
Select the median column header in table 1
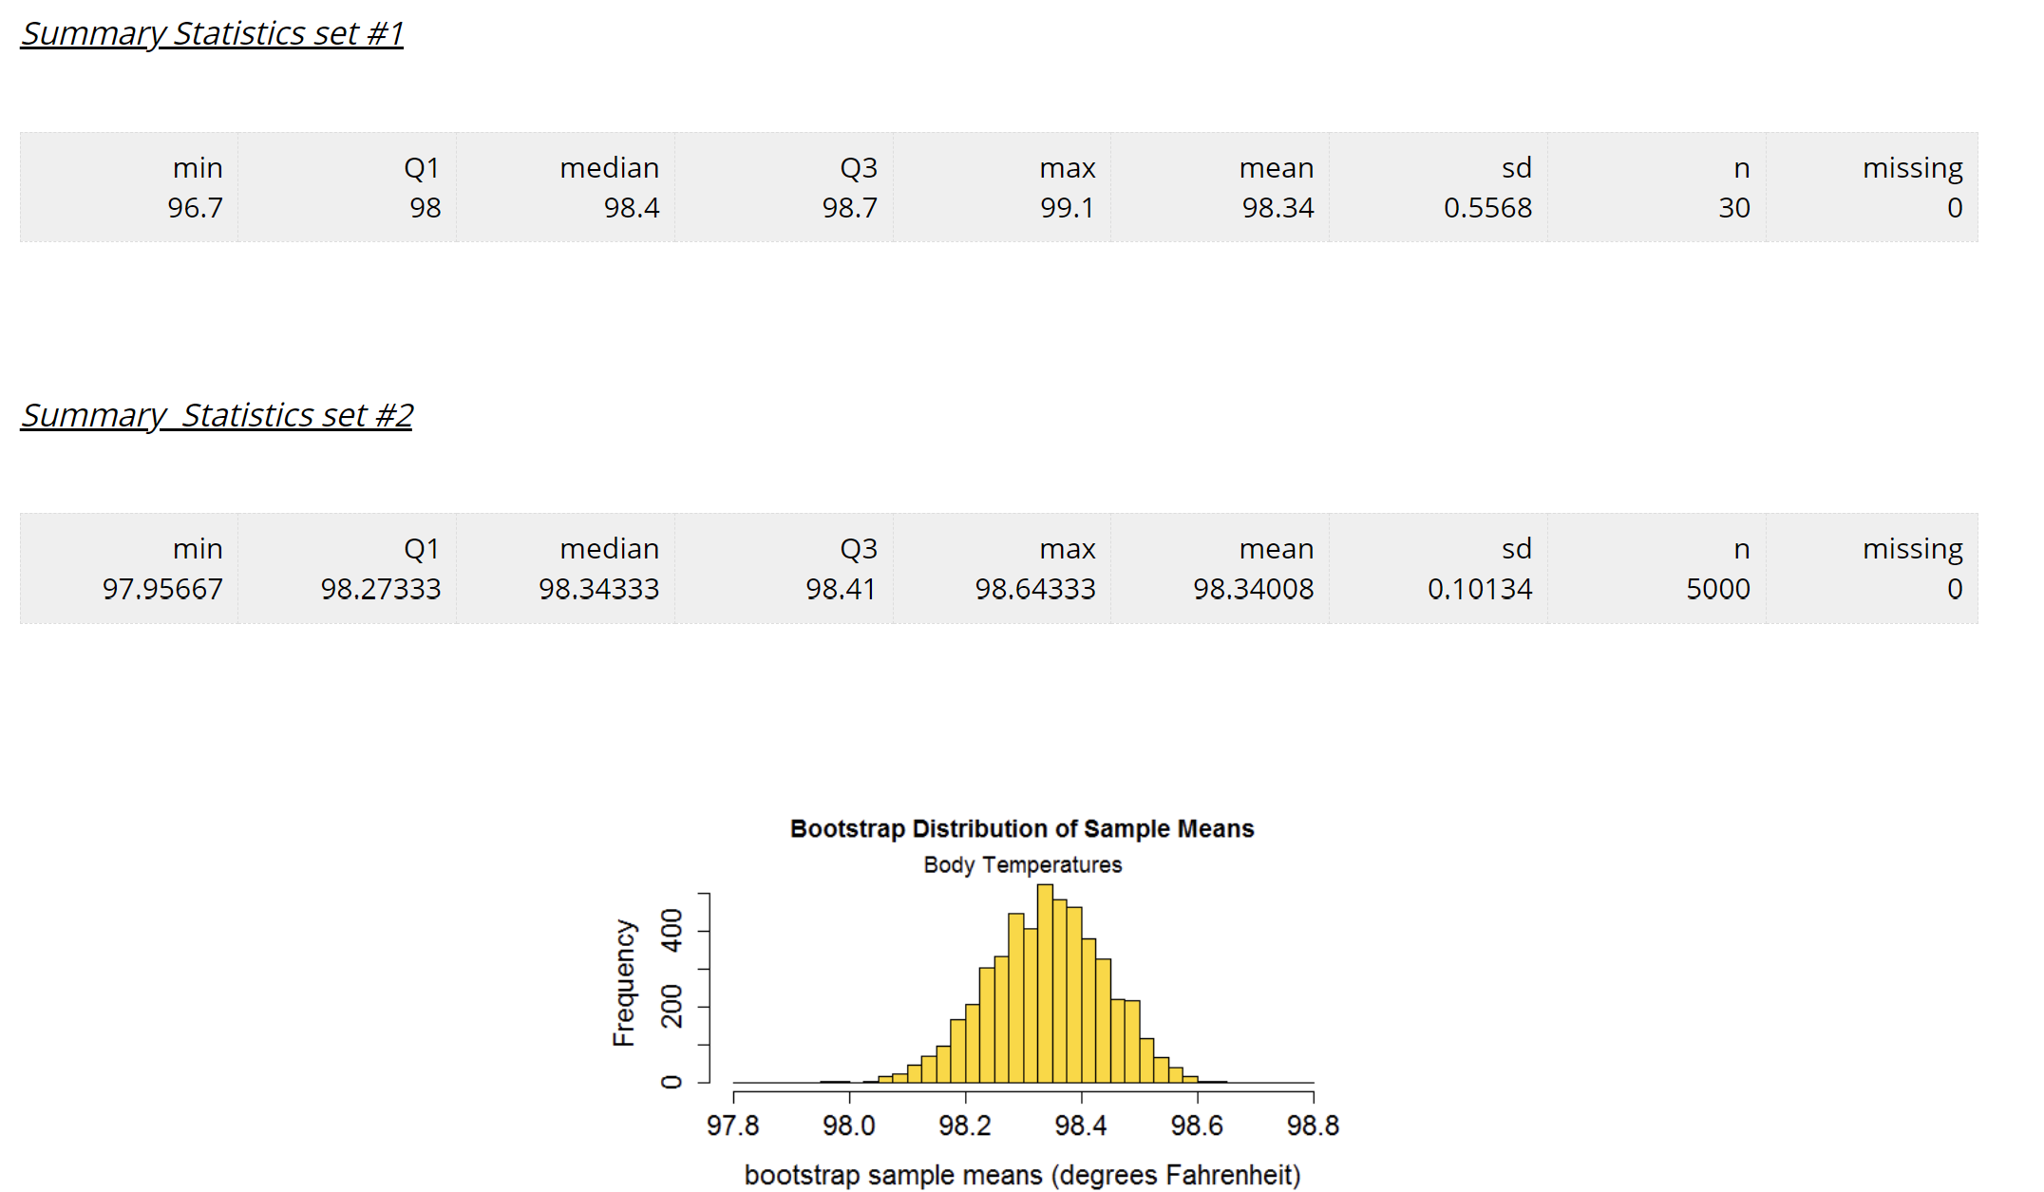click(x=609, y=167)
